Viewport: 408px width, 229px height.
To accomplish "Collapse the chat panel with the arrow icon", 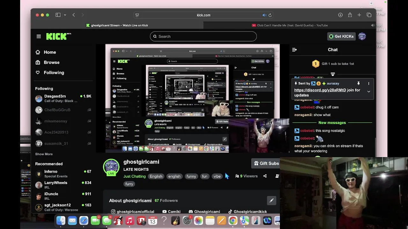I will (295, 50).
